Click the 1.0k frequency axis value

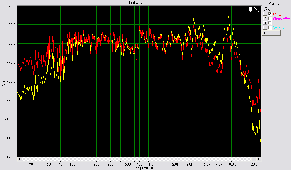[x=152, y=165]
